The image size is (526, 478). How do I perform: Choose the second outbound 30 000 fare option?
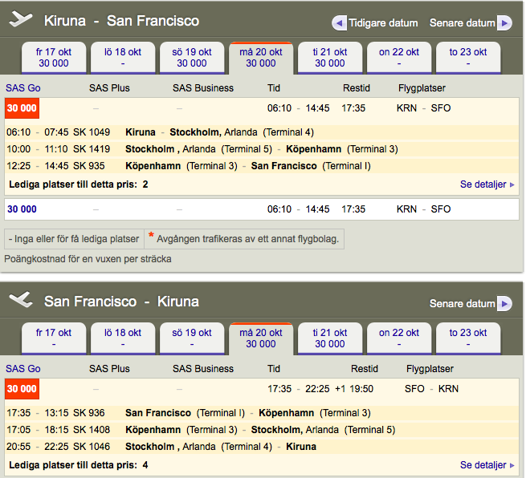pyautogui.click(x=22, y=209)
